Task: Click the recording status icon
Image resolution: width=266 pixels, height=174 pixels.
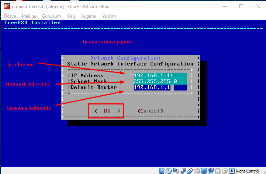Action: (211, 171)
